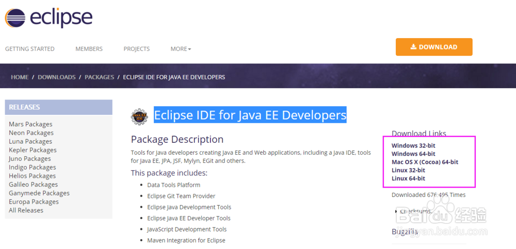Open the PROJECTS menu item
516x249 pixels.
click(137, 48)
